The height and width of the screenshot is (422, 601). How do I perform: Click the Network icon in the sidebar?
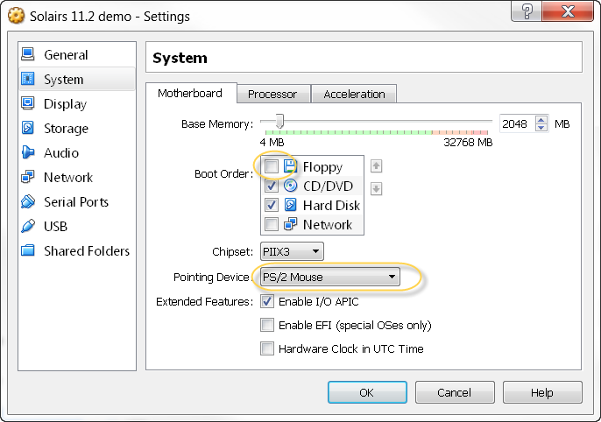pos(28,177)
